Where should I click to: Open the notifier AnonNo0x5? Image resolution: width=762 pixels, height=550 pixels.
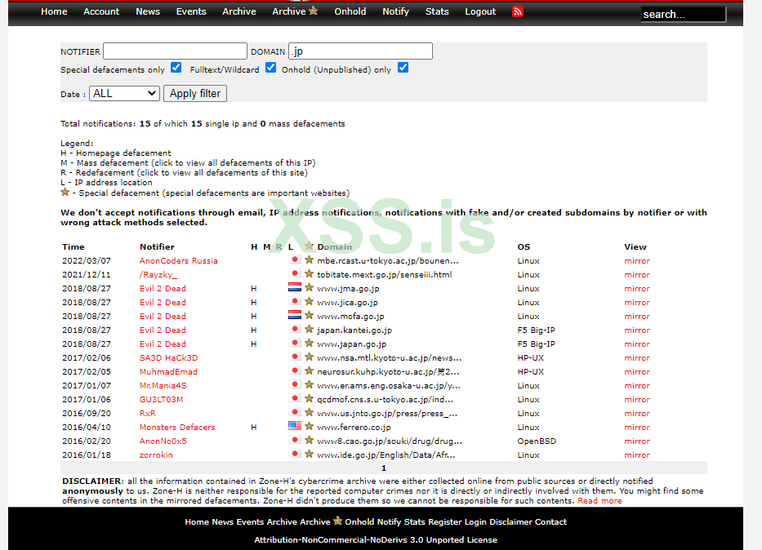[163, 441]
